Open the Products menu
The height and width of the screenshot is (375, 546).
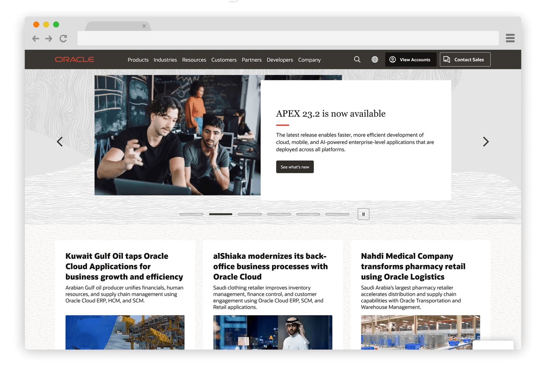(138, 60)
